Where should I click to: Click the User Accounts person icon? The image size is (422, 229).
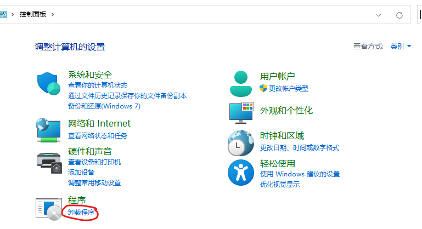tap(241, 83)
